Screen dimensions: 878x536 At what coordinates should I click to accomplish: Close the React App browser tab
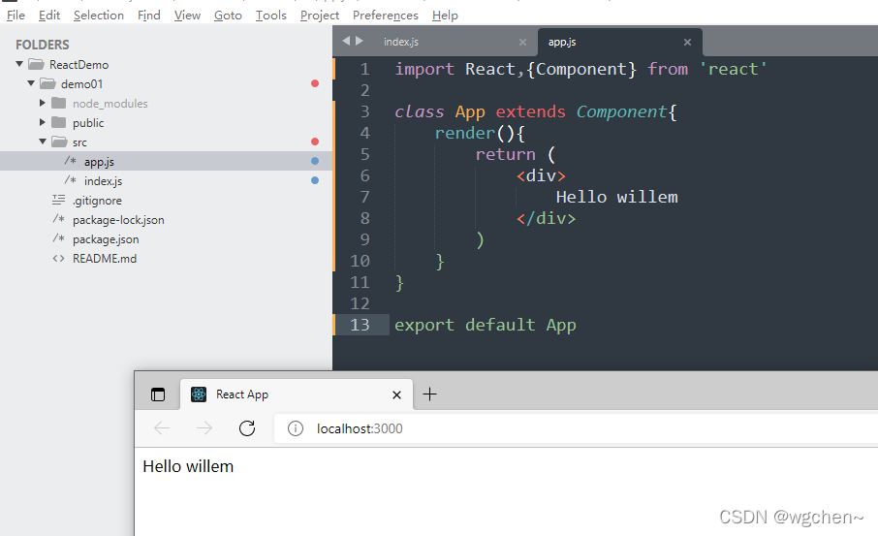click(396, 394)
